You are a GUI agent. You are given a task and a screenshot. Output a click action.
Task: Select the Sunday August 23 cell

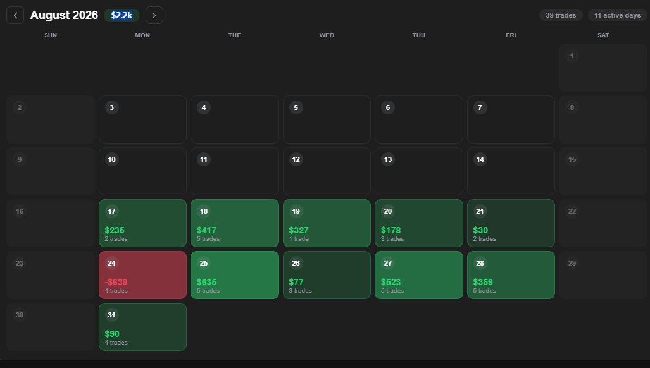click(51, 275)
